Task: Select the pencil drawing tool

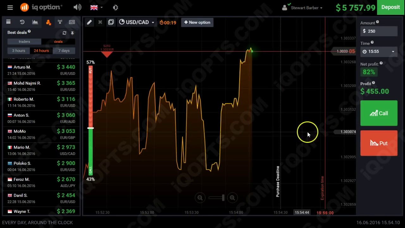Action: [x=89, y=22]
